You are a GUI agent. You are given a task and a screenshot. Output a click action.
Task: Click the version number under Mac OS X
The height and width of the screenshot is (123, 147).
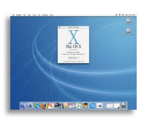(73, 50)
